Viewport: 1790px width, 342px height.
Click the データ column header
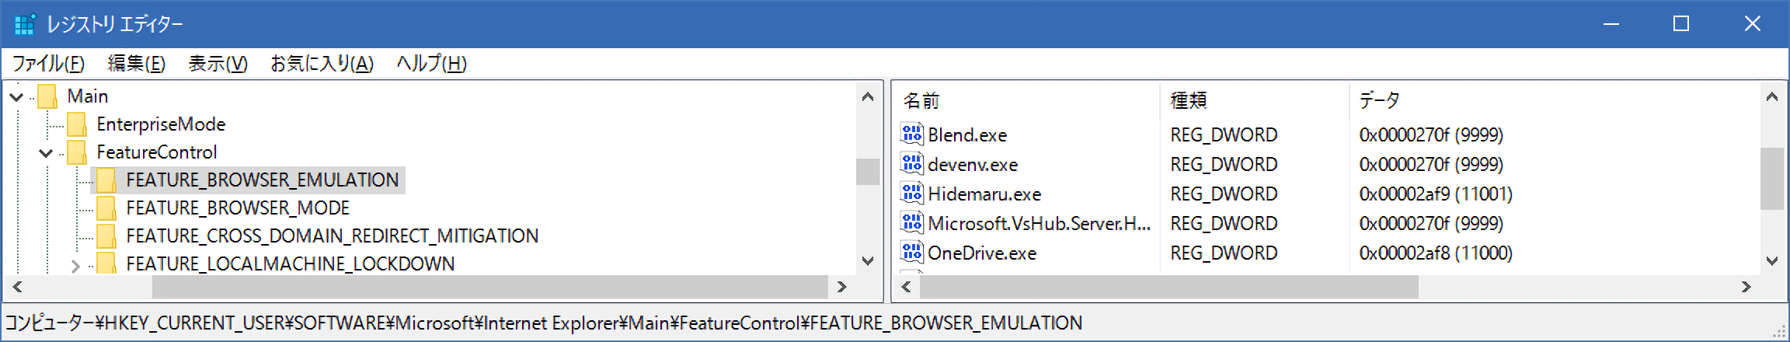(1379, 100)
